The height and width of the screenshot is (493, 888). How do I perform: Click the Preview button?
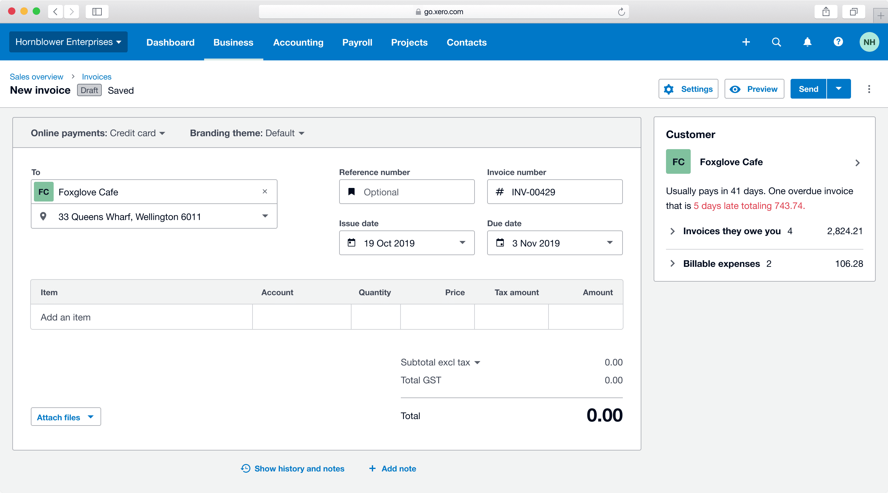coord(754,89)
